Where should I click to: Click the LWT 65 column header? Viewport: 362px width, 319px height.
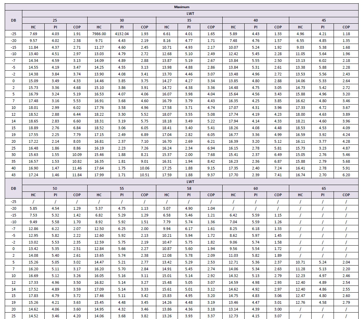click(x=323, y=188)
